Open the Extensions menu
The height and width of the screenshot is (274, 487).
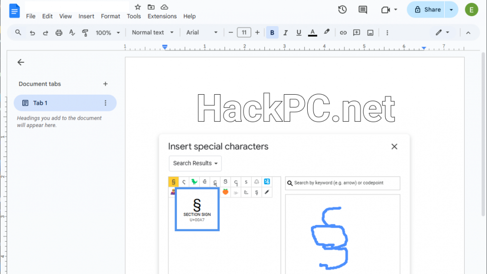(162, 17)
